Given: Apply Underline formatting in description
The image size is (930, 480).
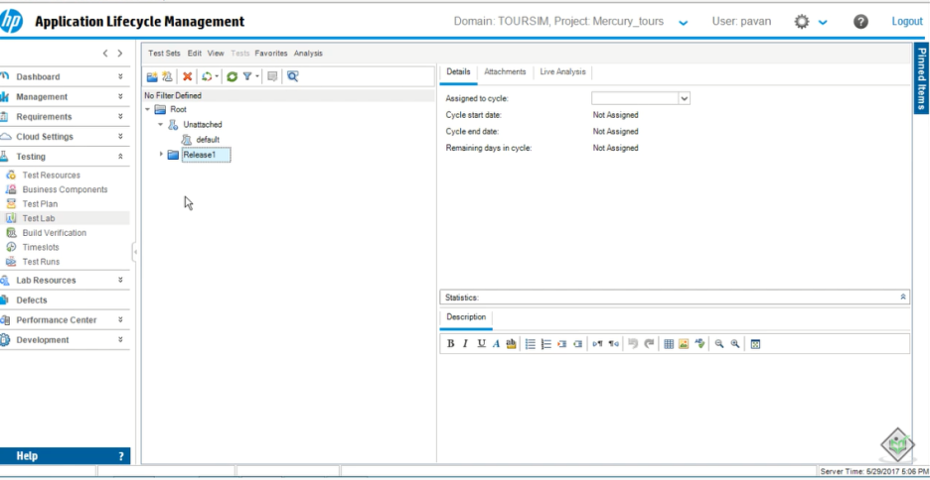Looking at the screenshot, I should 481,344.
